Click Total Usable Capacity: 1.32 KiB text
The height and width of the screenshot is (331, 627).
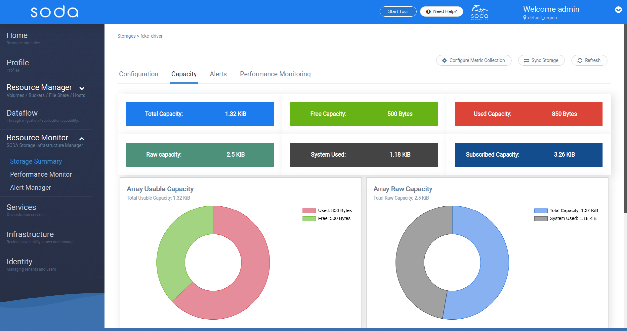[x=158, y=198]
